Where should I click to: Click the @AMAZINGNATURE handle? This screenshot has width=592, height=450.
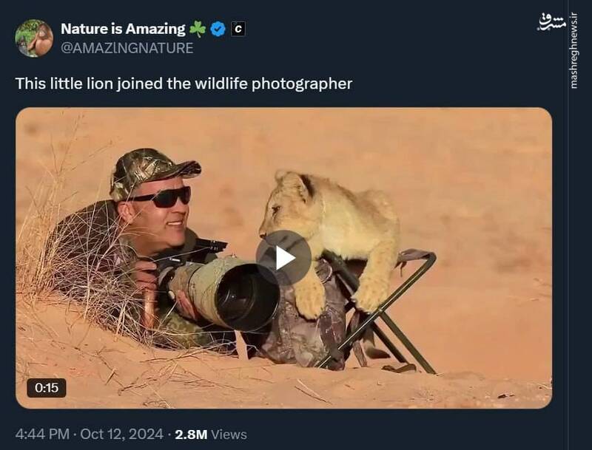[x=127, y=48]
